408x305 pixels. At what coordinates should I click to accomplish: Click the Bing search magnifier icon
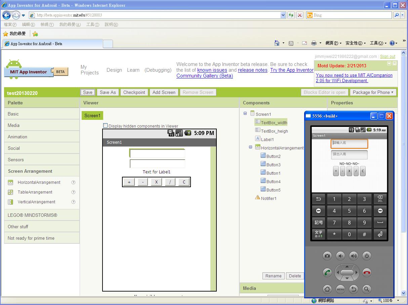[x=397, y=15]
